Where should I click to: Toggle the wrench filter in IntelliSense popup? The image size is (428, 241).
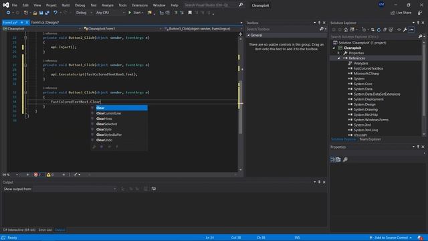tap(94, 147)
